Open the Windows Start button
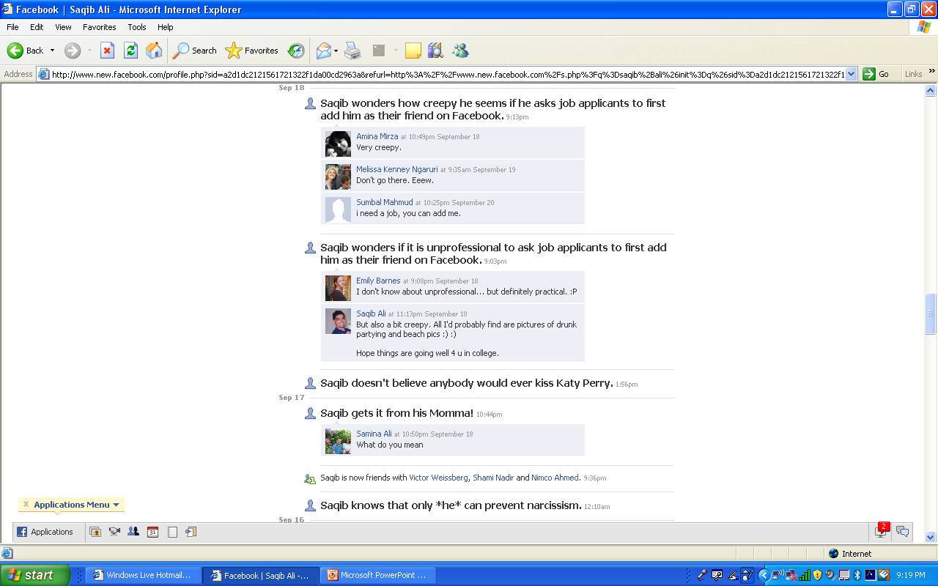The height and width of the screenshot is (586, 938). (34, 575)
